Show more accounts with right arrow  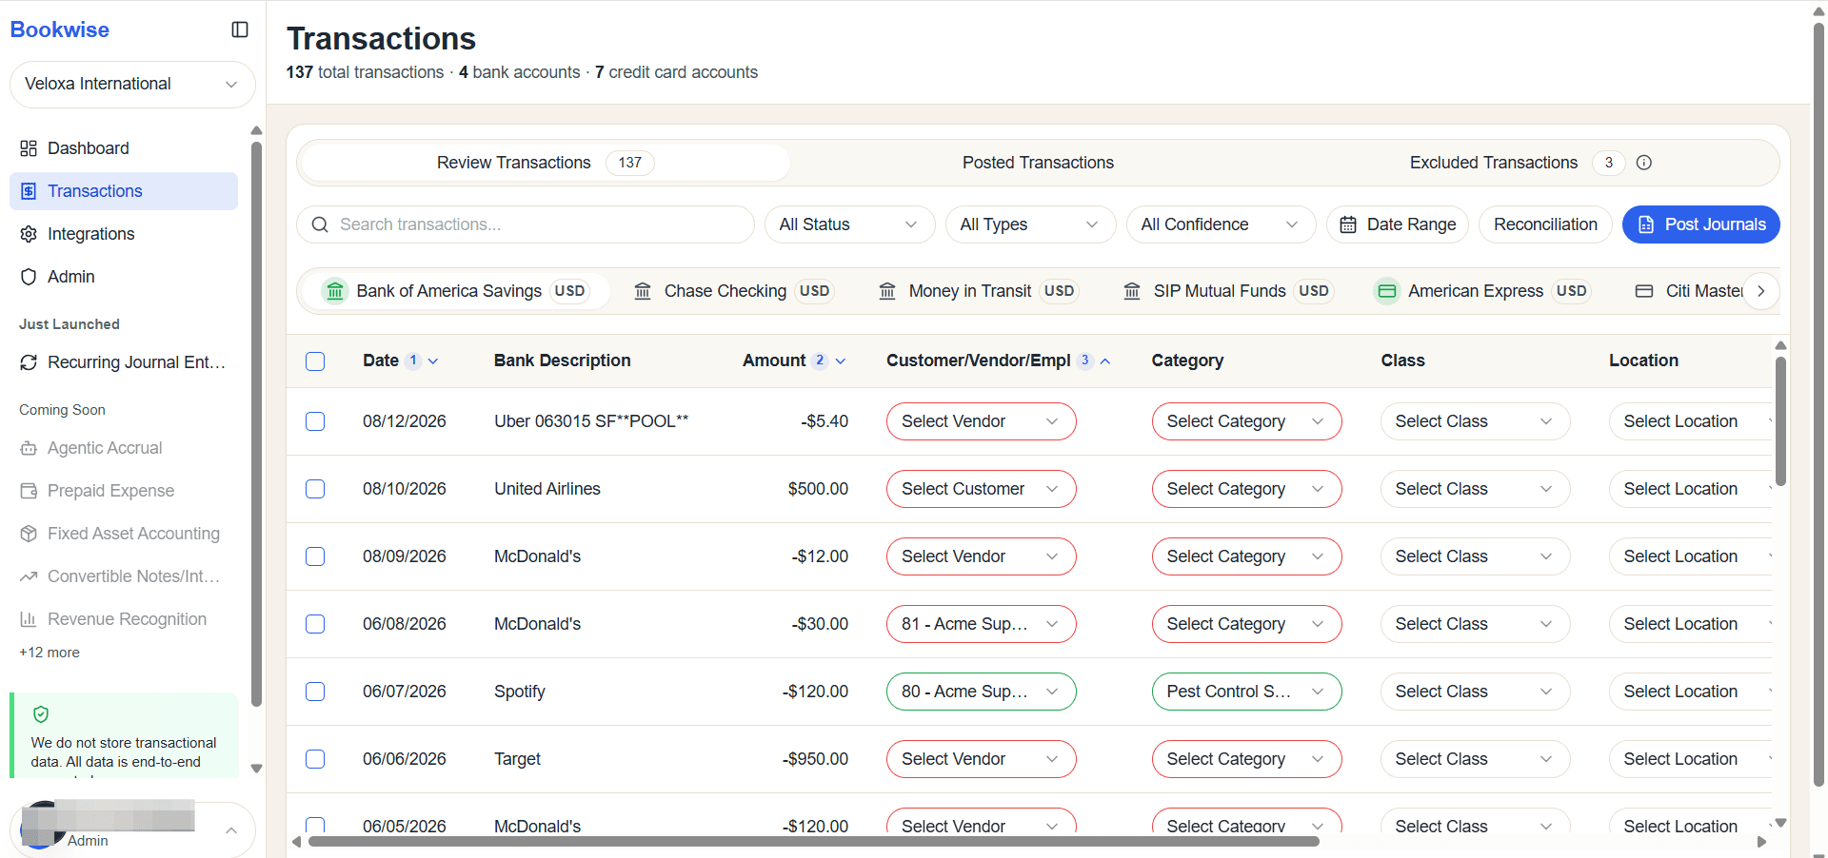[x=1761, y=291]
